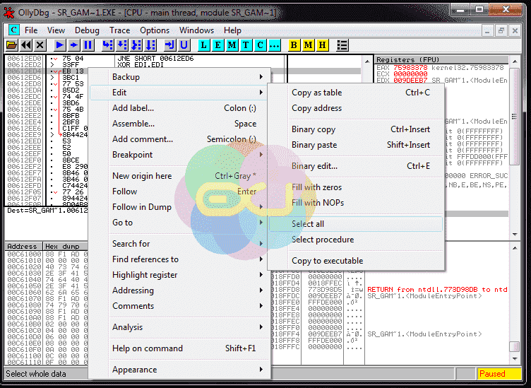Click the Trace into toolbar icon
The height and width of the screenshot is (388, 531).
point(136,45)
